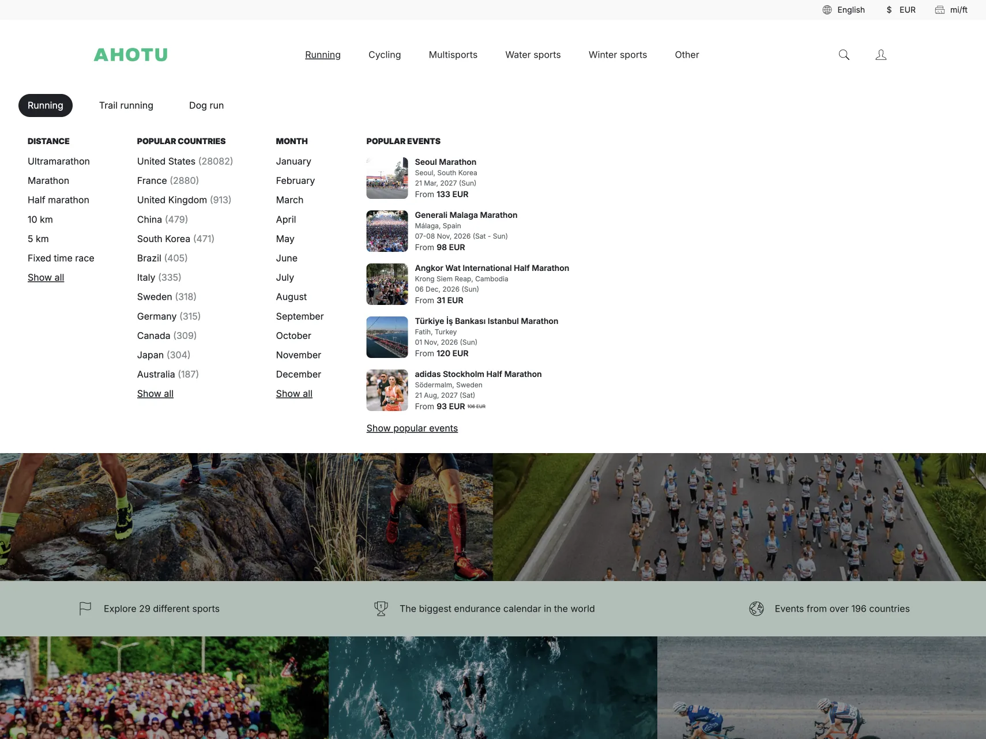This screenshot has width=986, height=739.
Task: Open Angkor Wat Half Marathon thumbnail
Action: click(x=387, y=284)
